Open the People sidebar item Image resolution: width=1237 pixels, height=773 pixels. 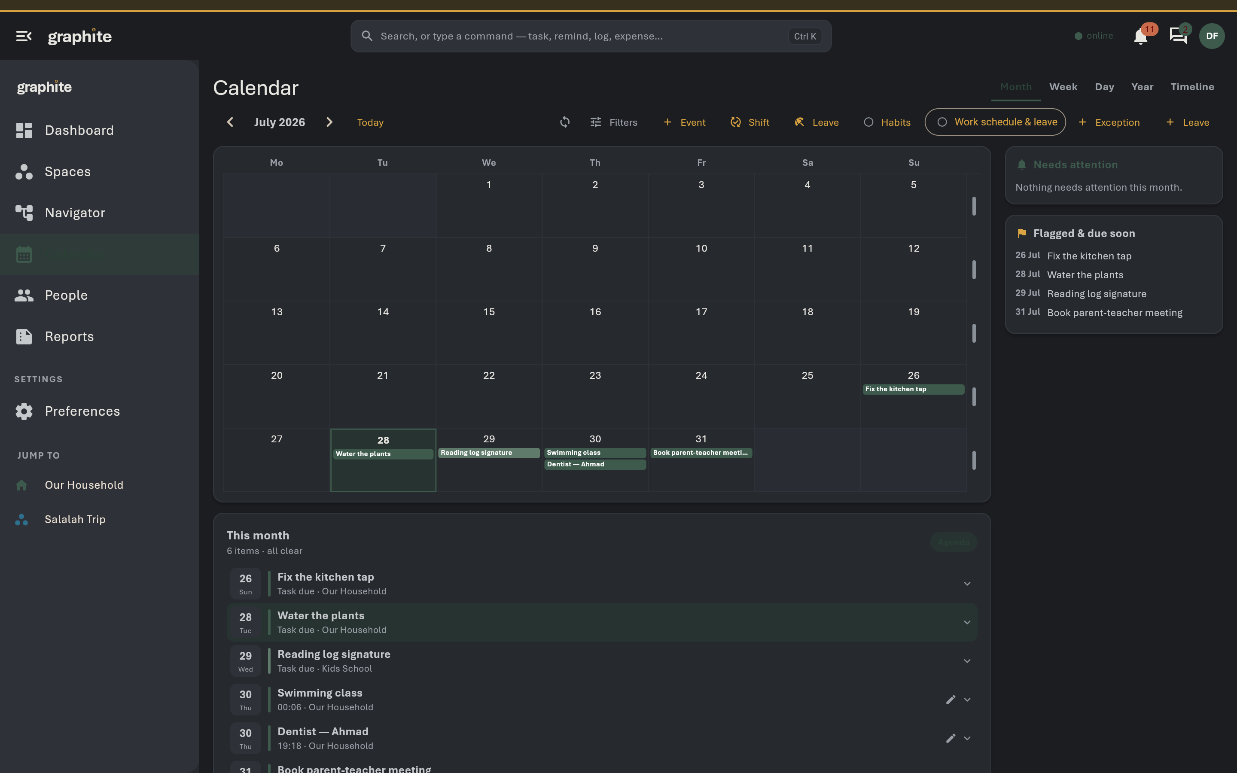tap(100, 295)
